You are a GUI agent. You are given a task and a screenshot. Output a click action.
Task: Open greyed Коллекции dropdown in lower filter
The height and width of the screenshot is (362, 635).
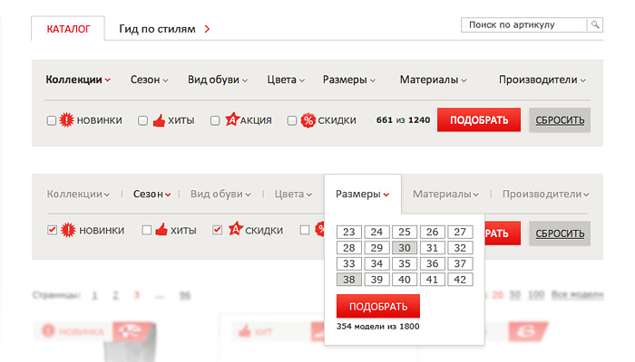click(78, 194)
